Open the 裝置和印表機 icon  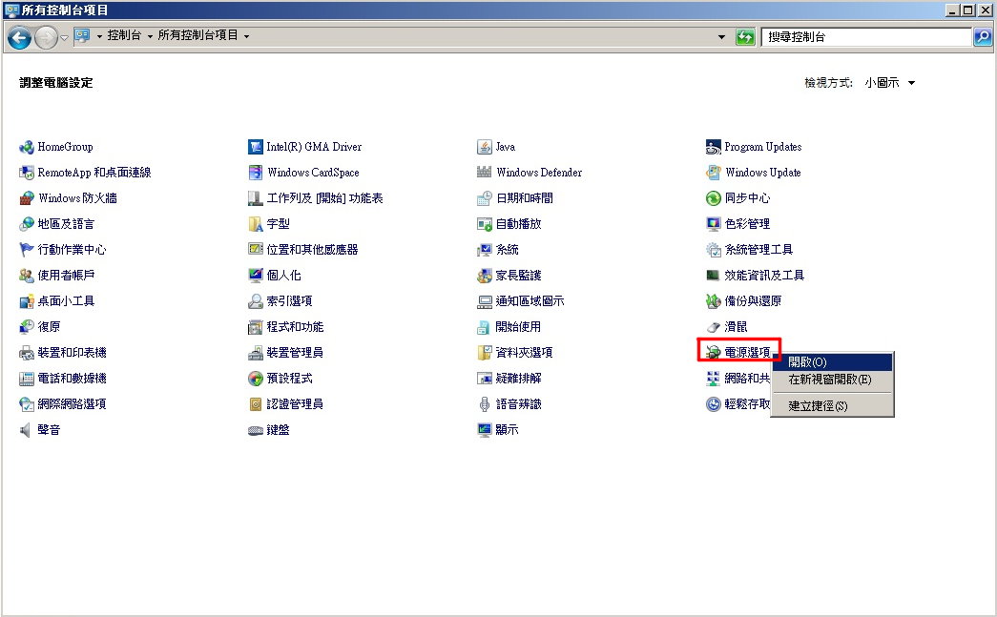(x=26, y=353)
